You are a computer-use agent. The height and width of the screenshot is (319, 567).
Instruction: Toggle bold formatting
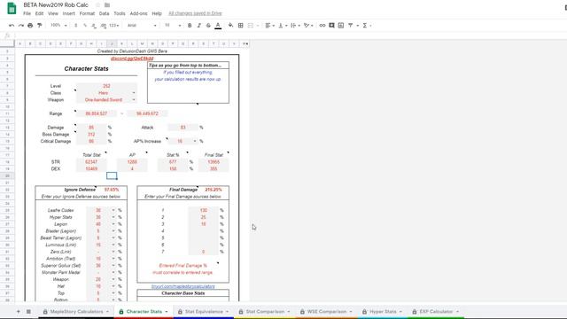[190, 26]
